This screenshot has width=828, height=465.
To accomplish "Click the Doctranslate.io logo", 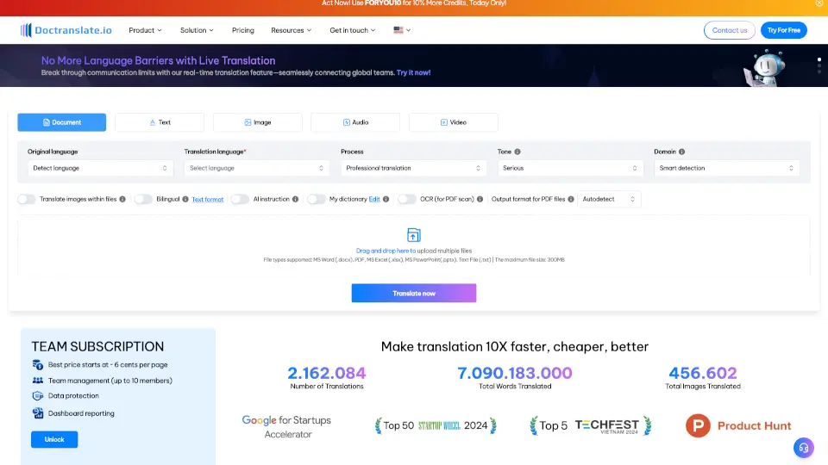I will click(66, 30).
